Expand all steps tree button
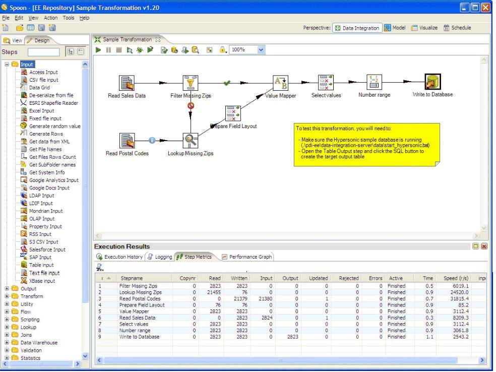 [x=71, y=51]
